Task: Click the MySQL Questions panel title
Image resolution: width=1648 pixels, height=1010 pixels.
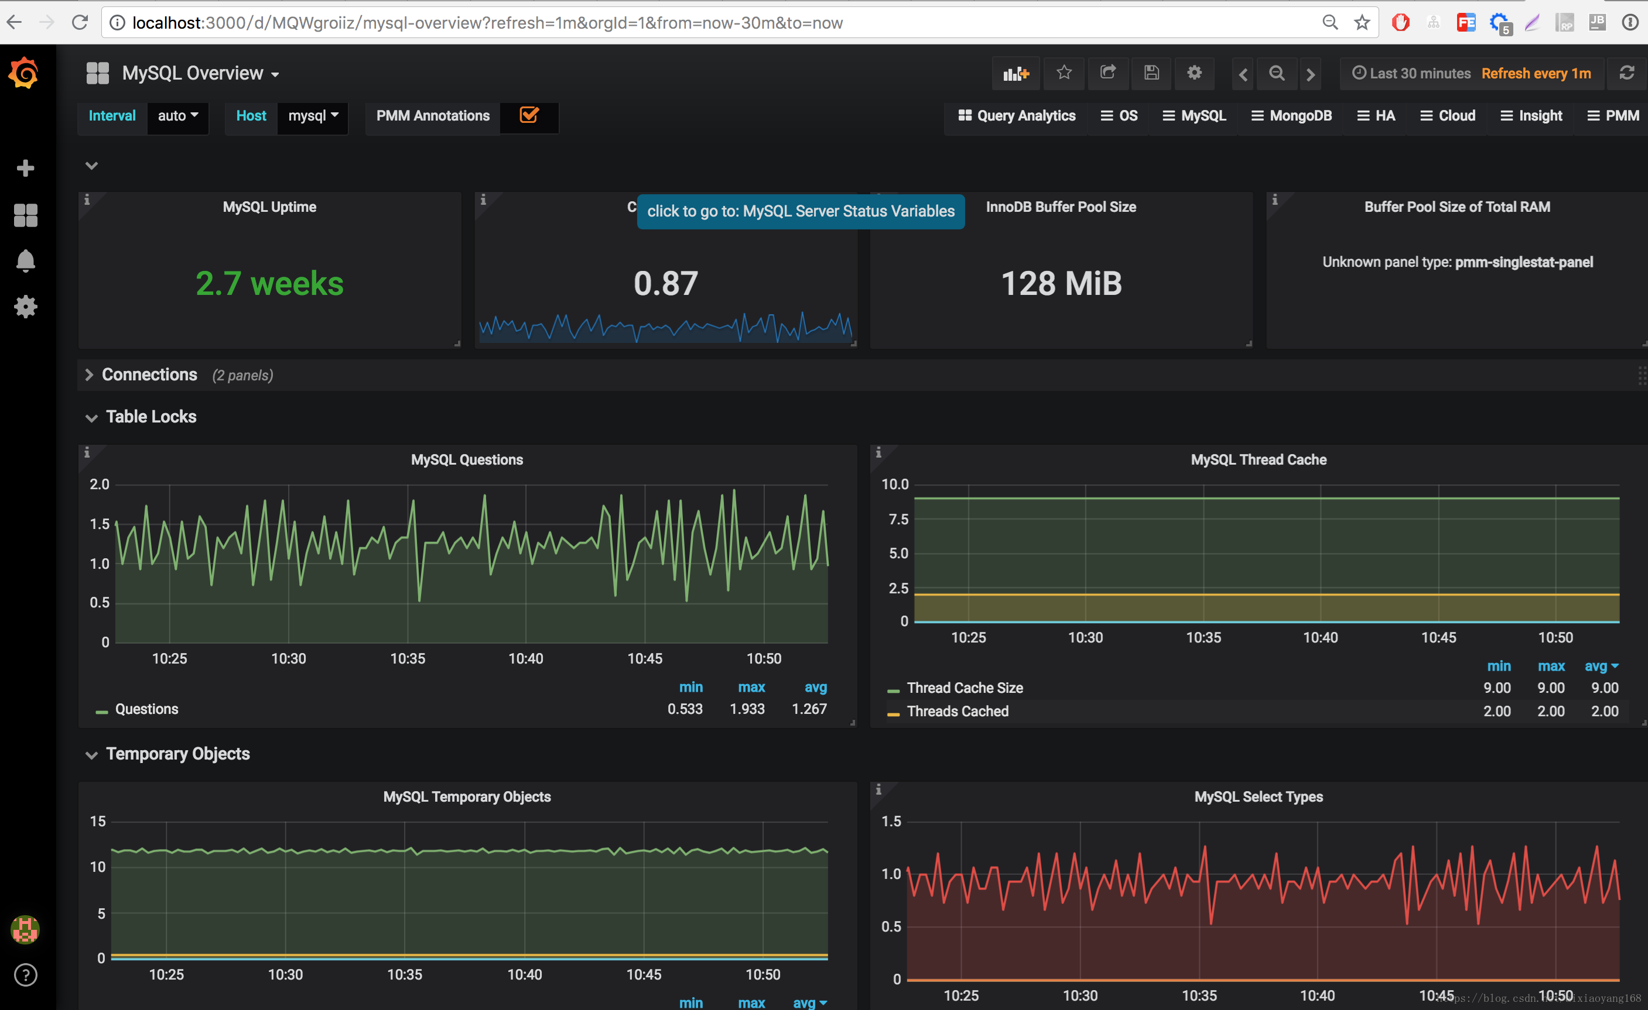Action: click(x=467, y=459)
